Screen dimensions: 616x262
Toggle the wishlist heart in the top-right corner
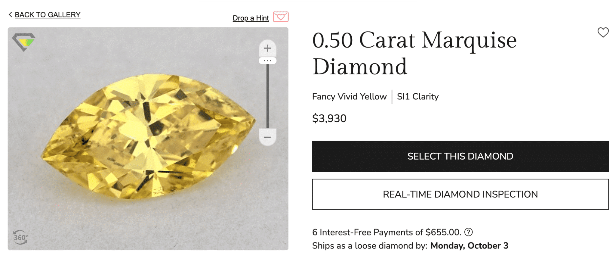click(x=603, y=33)
